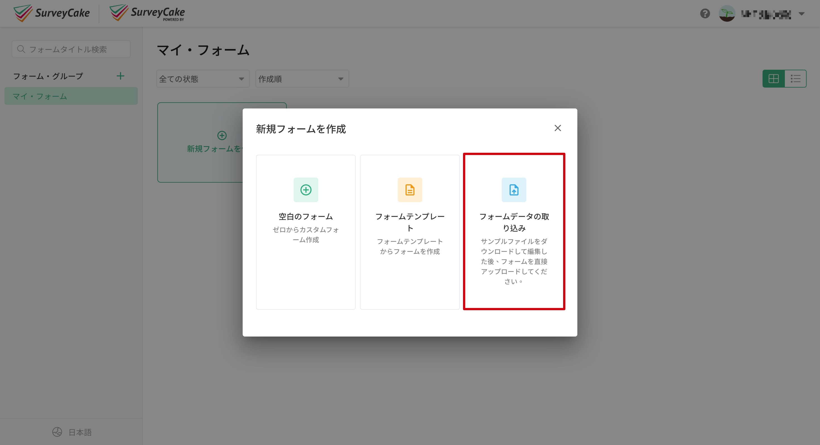Click the 新規フォームを作成 card behind dialog
This screenshot has height=445, width=820.
click(x=200, y=142)
